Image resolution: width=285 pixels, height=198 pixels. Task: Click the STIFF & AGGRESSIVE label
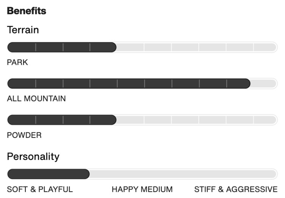[236, 189]
